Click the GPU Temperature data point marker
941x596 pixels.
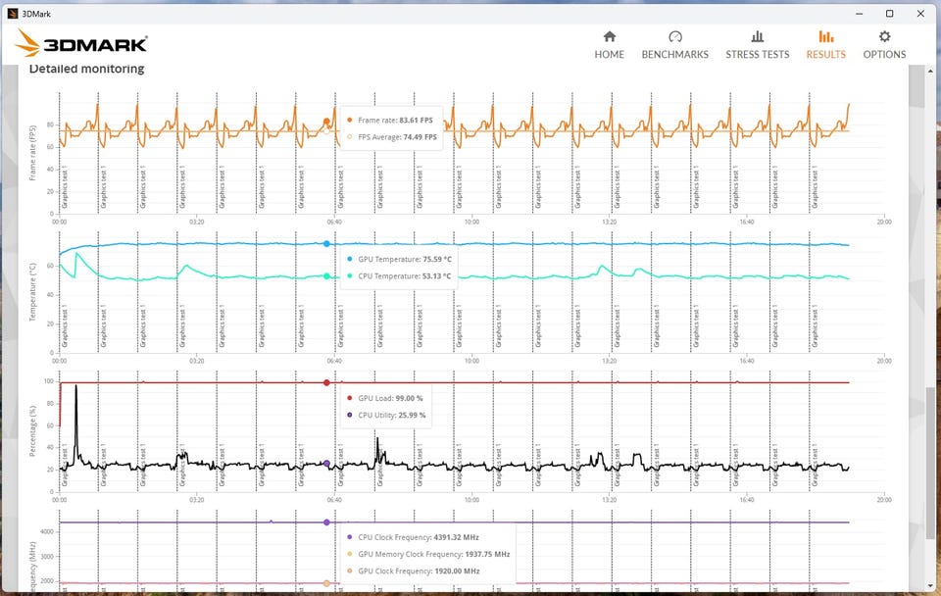pyautogui.click(x=326, y=244)
